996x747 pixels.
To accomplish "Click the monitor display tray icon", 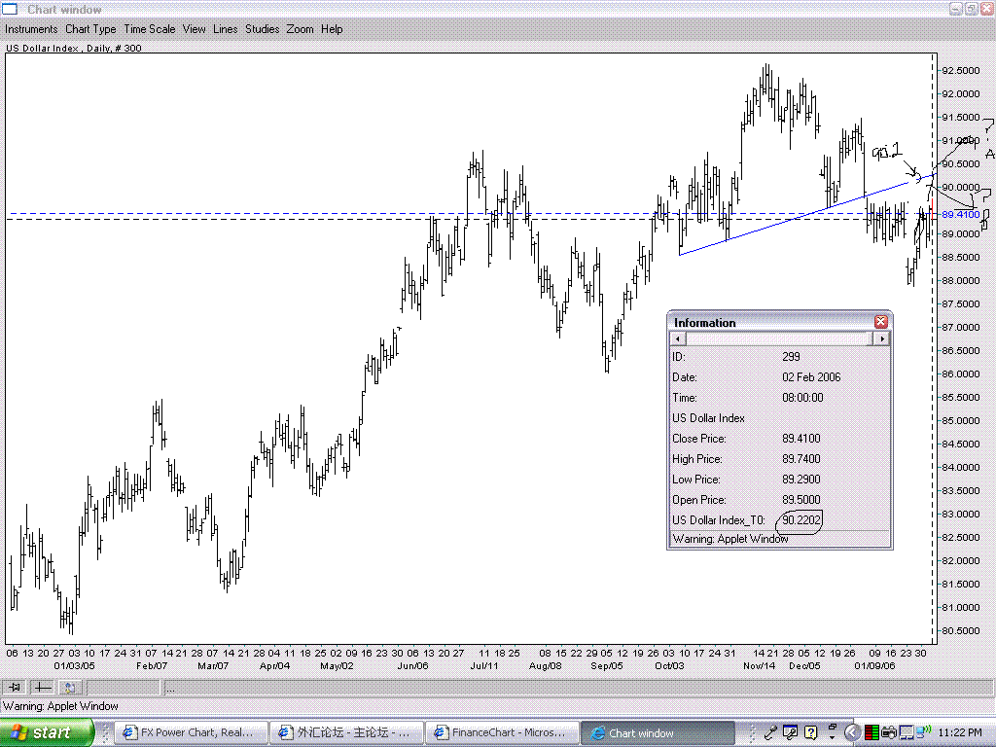I will [906, 732].
